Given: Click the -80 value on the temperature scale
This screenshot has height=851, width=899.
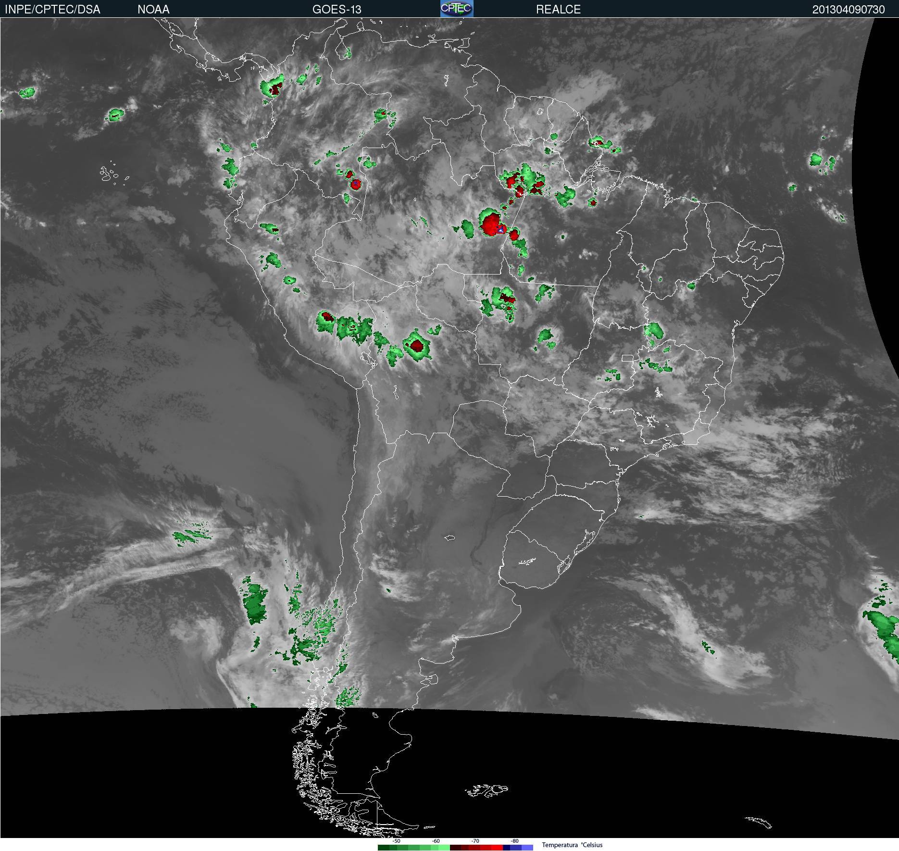Looking at the screenshot, I should click(x=514, y=841).
